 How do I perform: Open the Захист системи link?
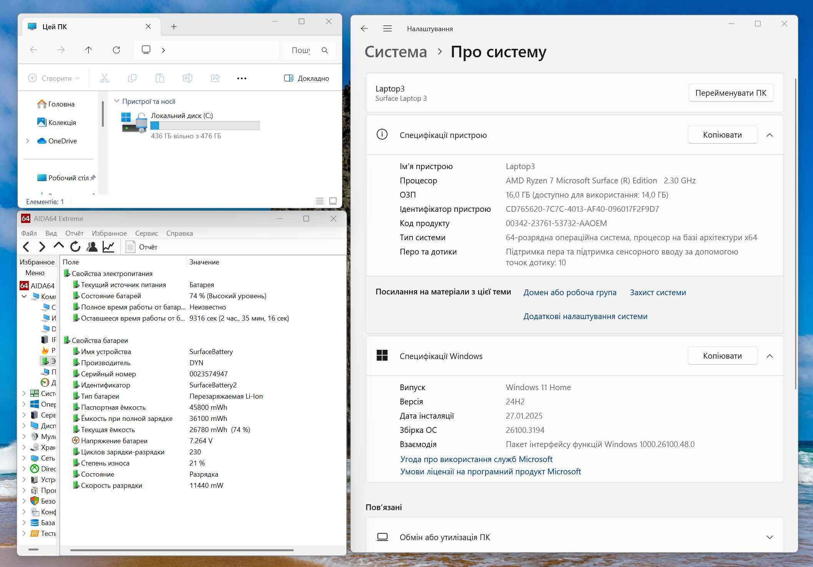point(658,293)
